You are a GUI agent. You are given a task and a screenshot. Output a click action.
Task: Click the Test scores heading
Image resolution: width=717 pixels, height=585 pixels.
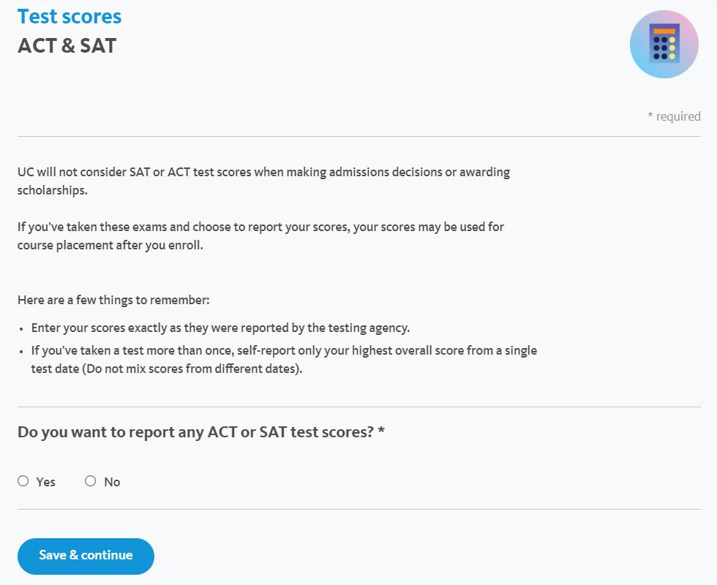coord(70,16)
